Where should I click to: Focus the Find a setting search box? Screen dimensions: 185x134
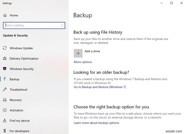(34, 25)
